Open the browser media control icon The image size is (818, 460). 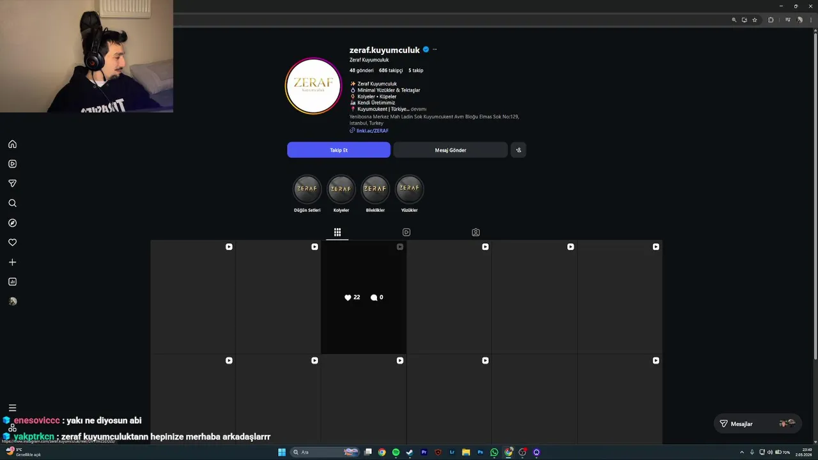pos(788,20)
